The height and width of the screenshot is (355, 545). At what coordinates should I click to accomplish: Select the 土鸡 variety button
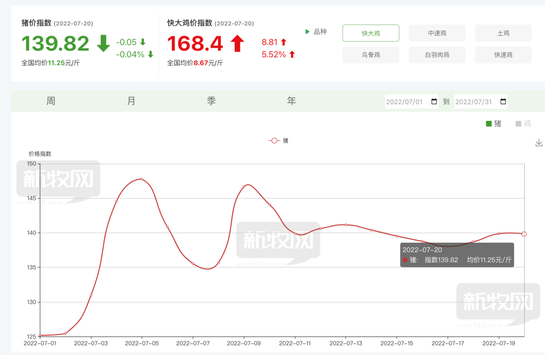(x=503, y=33)
